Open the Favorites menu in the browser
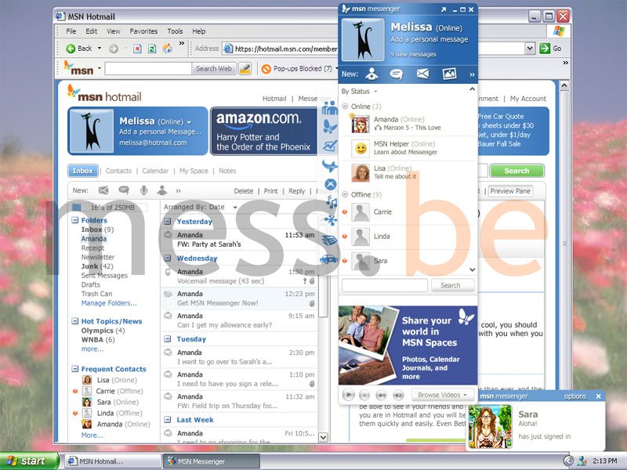This screenshot has width=627, height=470. click(x=143, y=31)
